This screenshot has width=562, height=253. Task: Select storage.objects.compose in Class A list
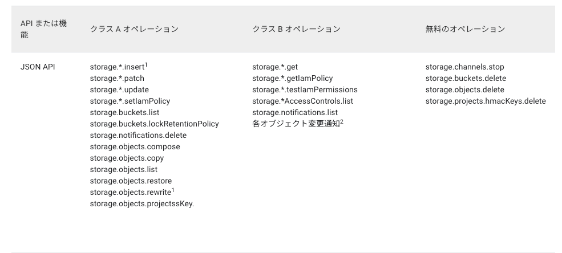coord(135,146)
